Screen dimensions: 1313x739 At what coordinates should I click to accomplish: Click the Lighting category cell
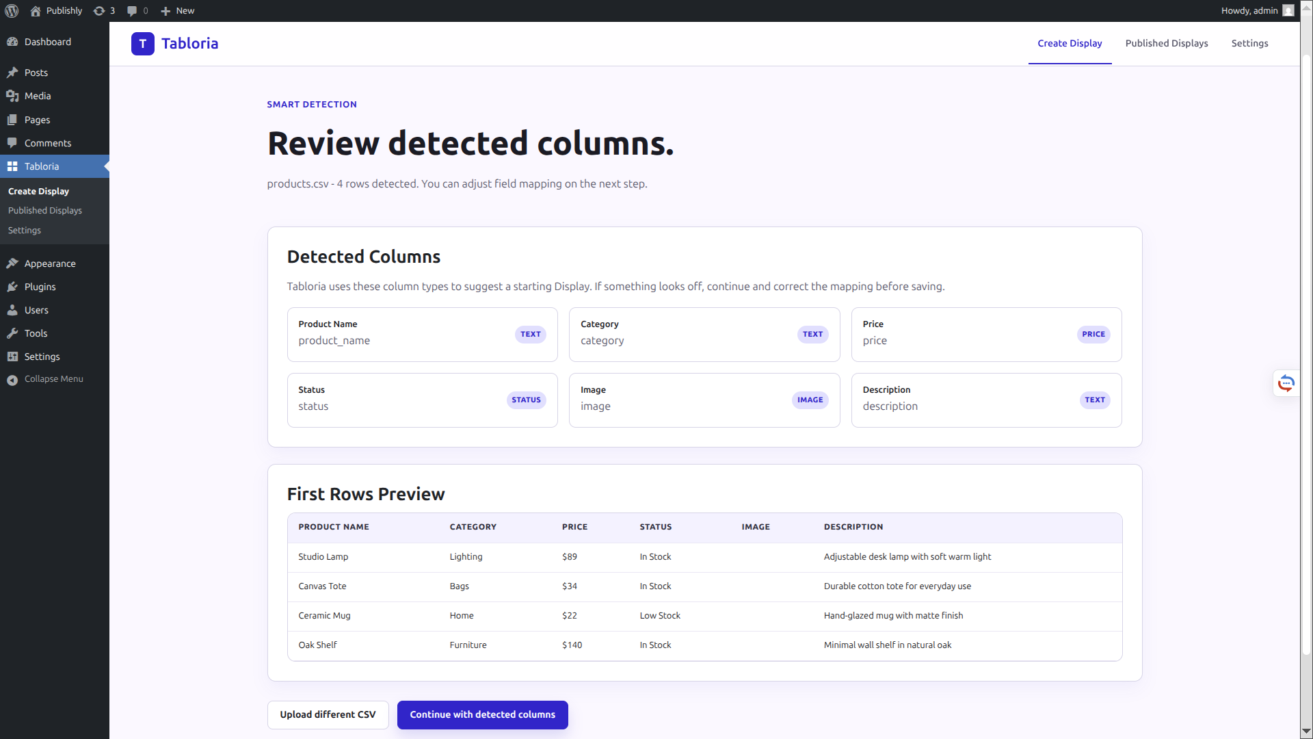coord(466,557)
